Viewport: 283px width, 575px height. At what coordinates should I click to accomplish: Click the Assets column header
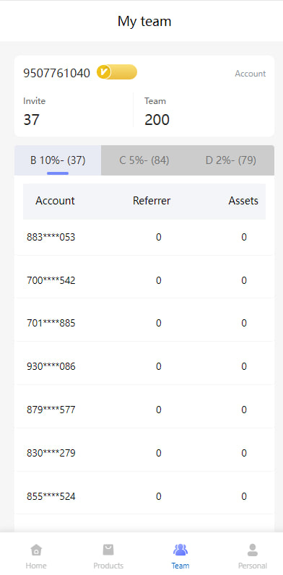[x=243, y=201]
